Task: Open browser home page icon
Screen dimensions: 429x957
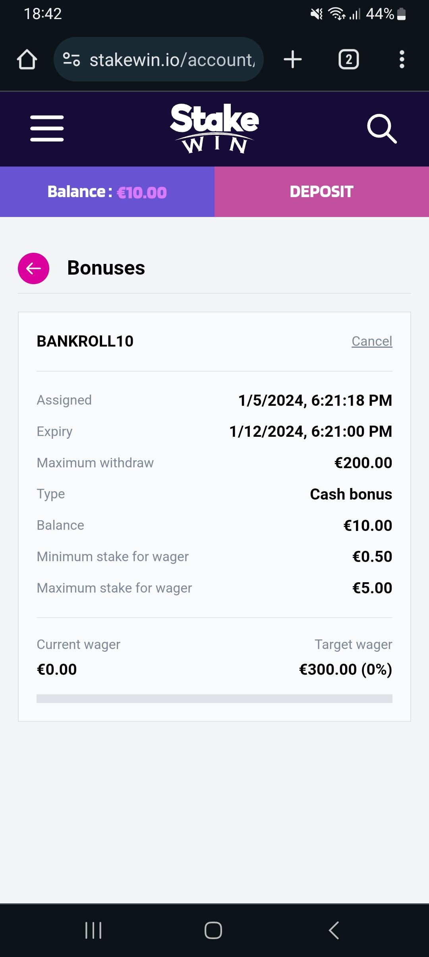Action: (x=27, y=60)
